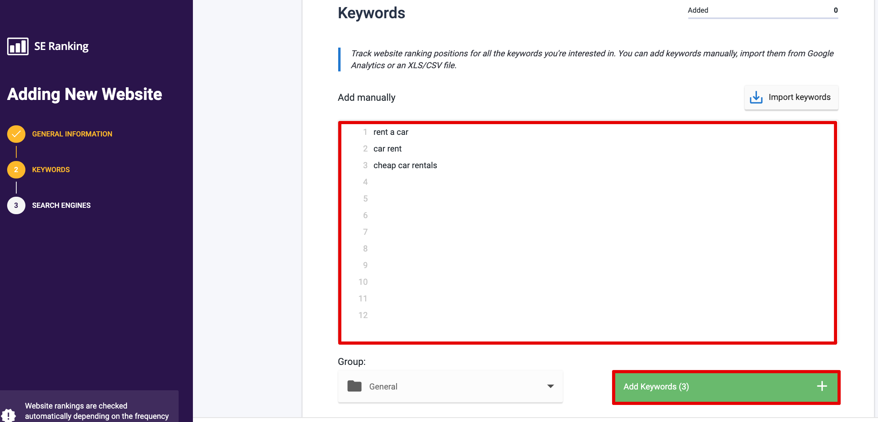Open the SEARCH ENGINES step
This screenshot has height=422, width=878.
[61, 205]
